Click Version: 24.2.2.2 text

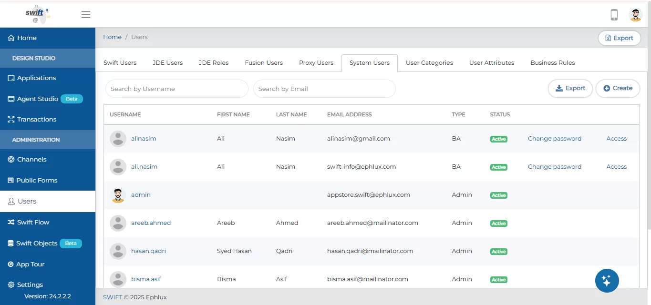[48, 296]
